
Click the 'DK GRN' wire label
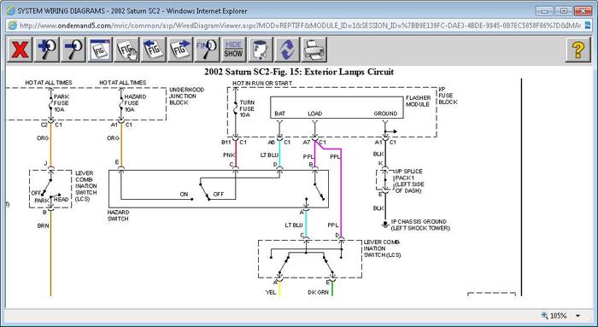tap(318, 292)
